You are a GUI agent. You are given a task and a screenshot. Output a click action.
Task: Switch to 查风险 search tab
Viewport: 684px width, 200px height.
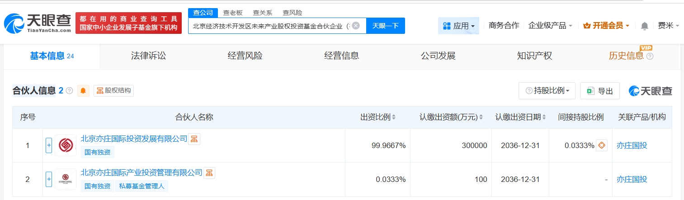292,13
